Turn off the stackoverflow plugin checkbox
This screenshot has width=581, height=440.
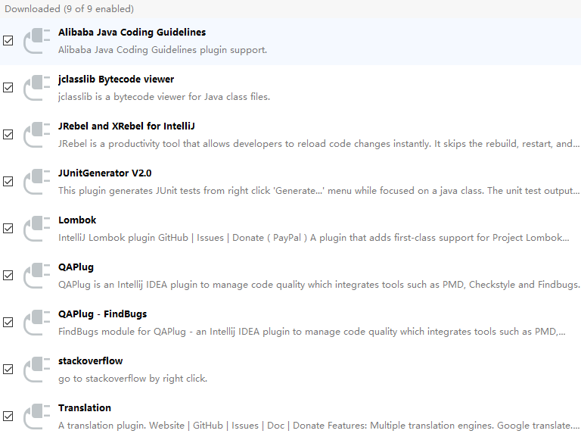point(8,370)
